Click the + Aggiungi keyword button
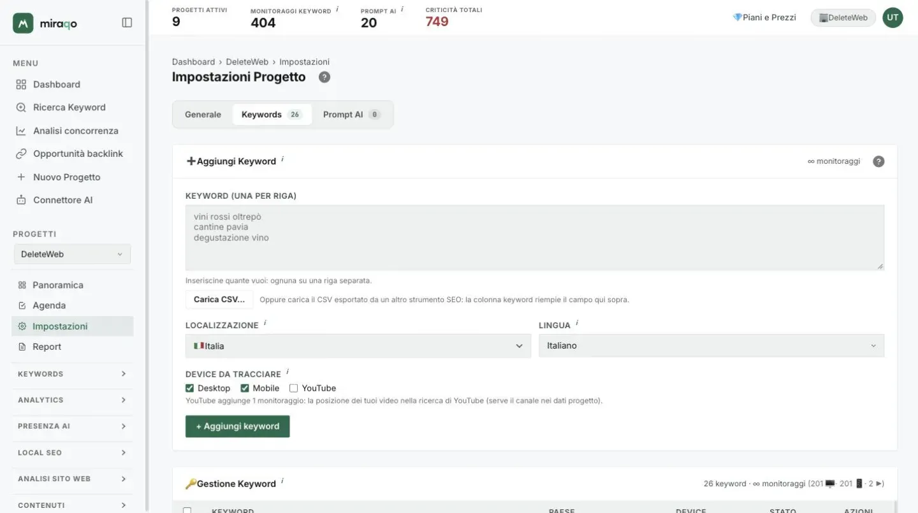The height and width of the screenshot is (513, 918). [238, 426]
